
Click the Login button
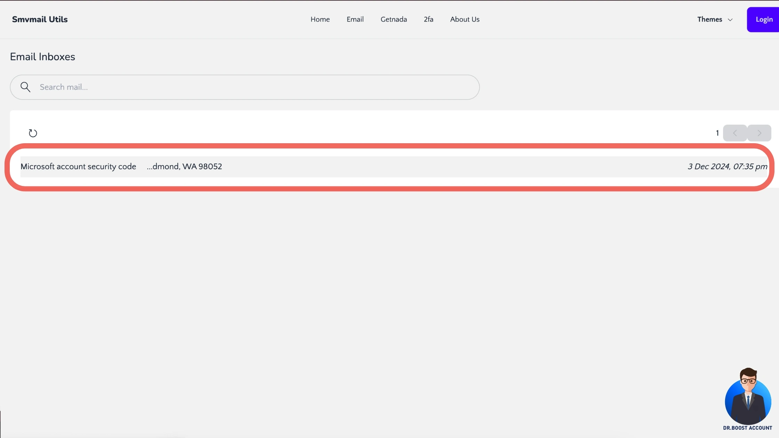pos(763,19)
